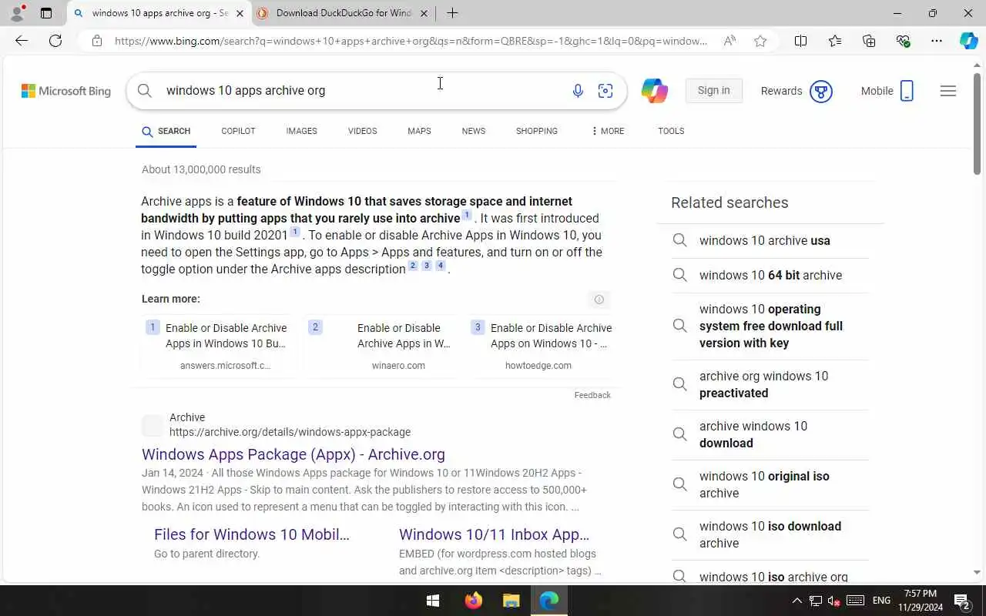Open Windows 10/11 Inbox Apps link
The height and width of the screenshot is (616, 986).
click(x=494, y=534)
